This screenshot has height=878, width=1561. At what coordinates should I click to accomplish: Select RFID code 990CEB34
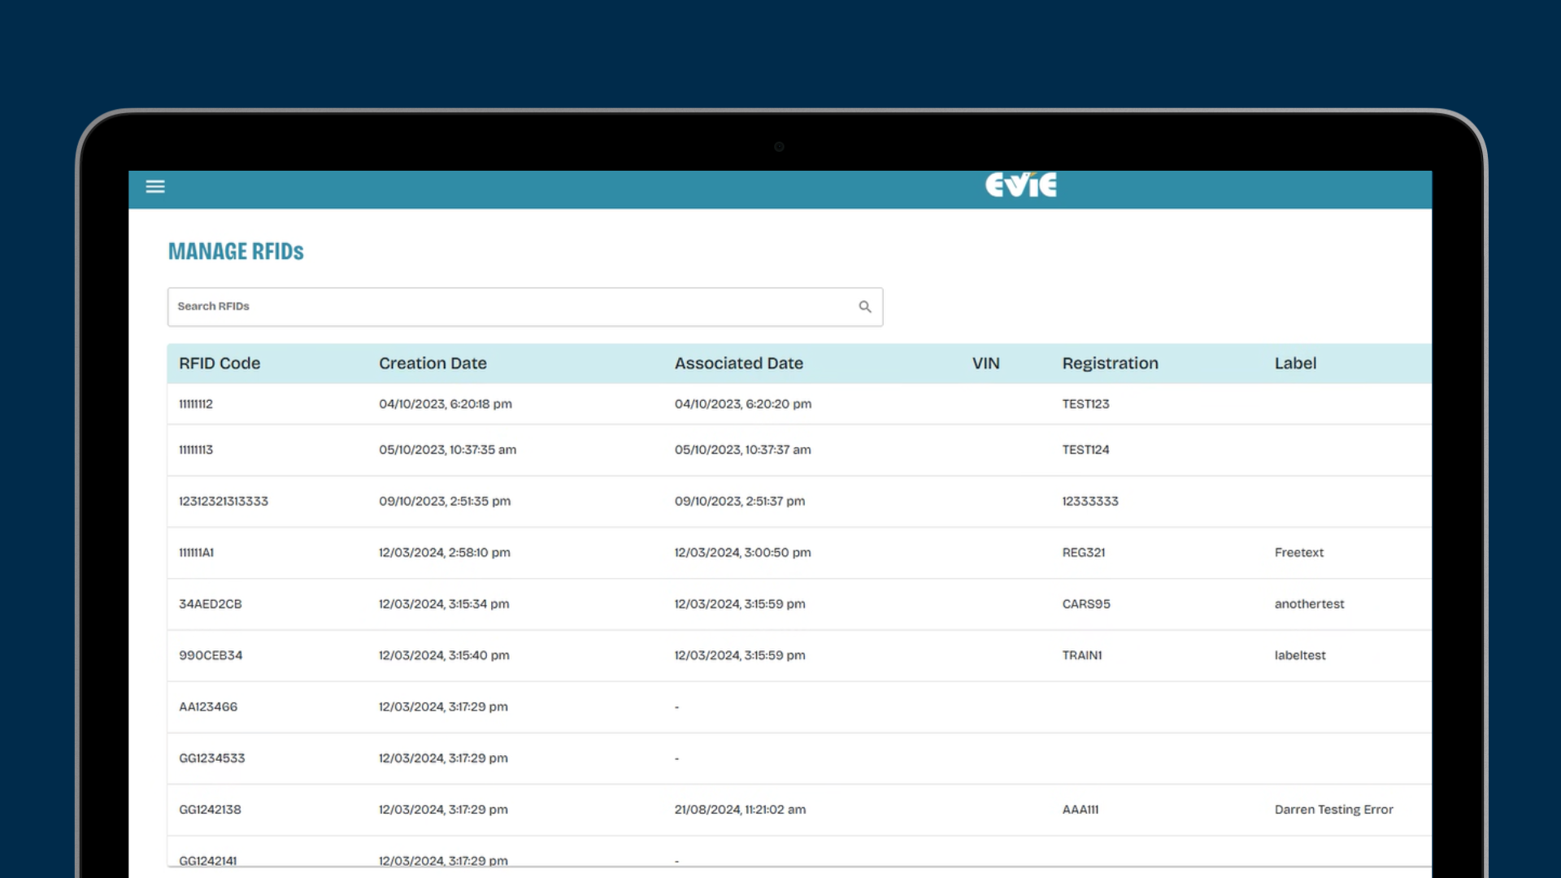click(211, 655)
